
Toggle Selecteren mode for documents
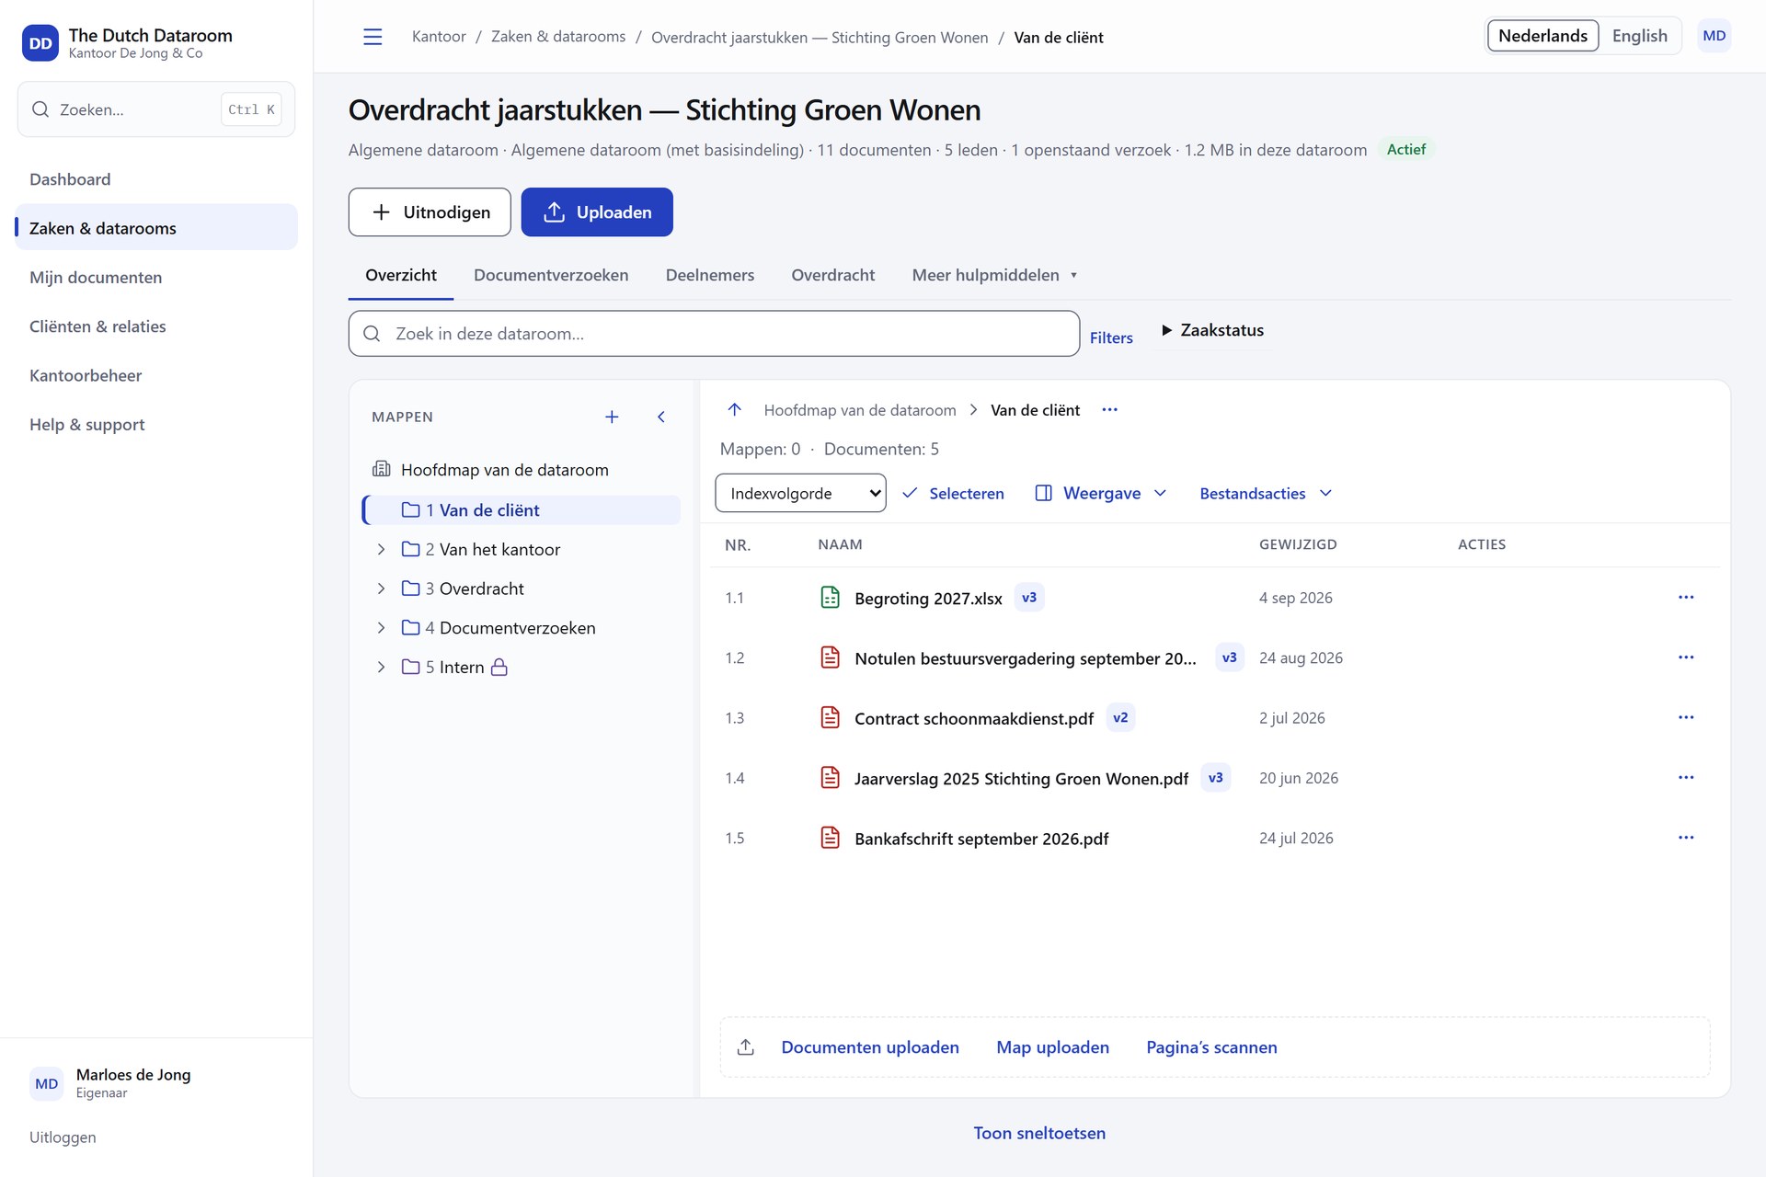(x=953, y=494)
